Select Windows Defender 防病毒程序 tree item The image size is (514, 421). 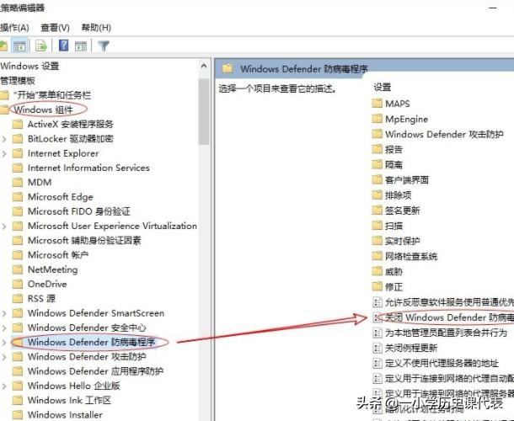tap(91, 343)
